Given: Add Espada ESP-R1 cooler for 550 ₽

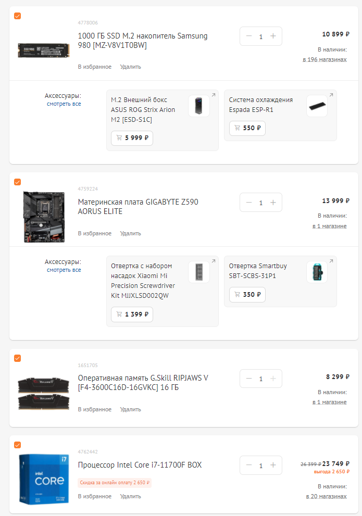Looking at the screenshot, I should (x=247, y=128).
